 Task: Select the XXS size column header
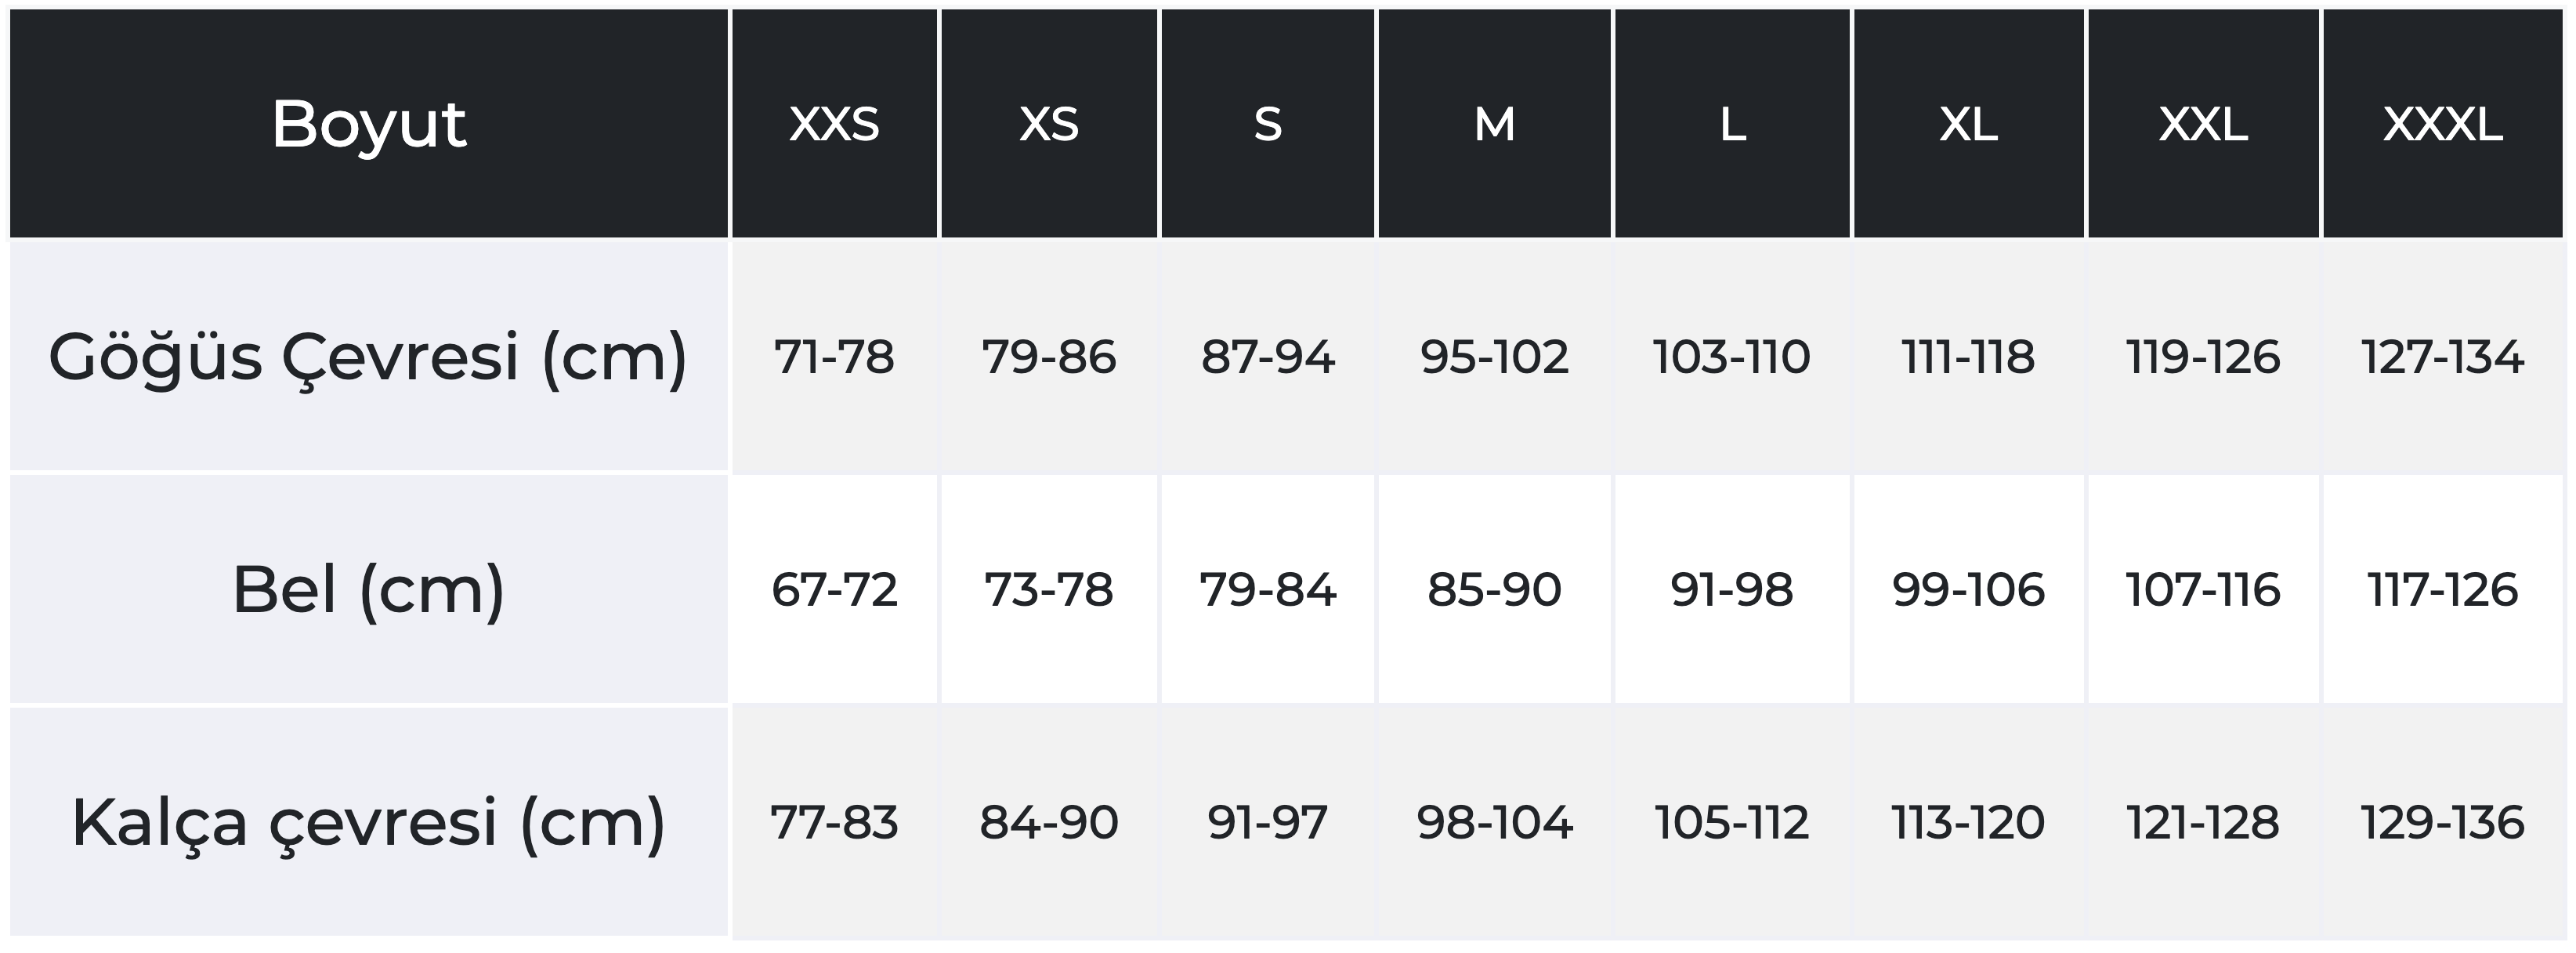(835, 124)
